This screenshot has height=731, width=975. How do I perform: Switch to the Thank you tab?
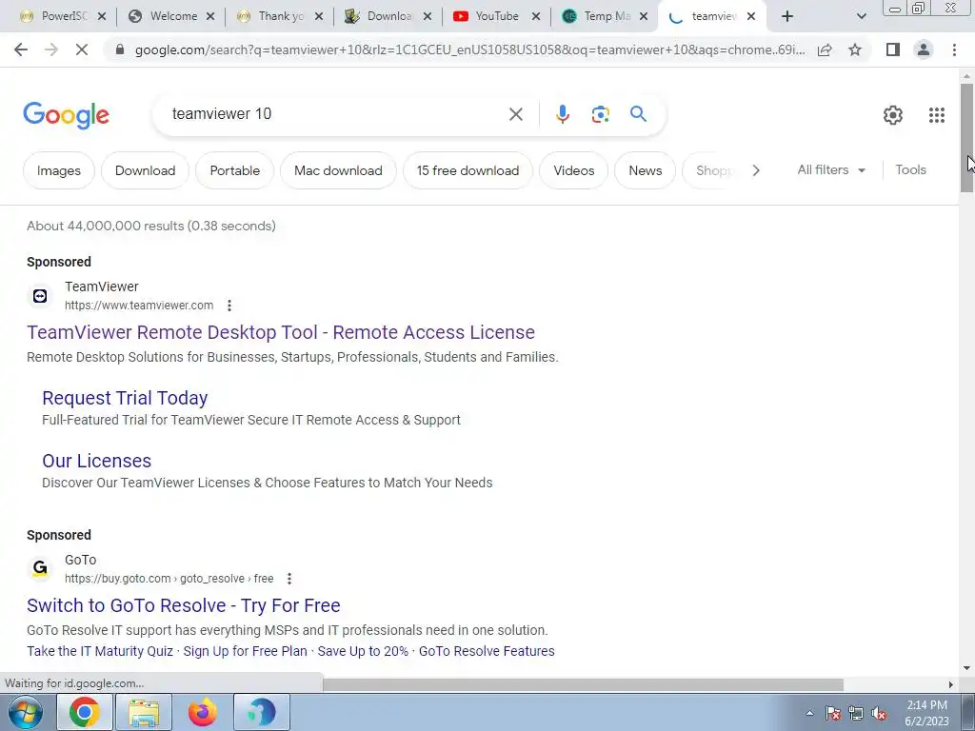(273, 16)
